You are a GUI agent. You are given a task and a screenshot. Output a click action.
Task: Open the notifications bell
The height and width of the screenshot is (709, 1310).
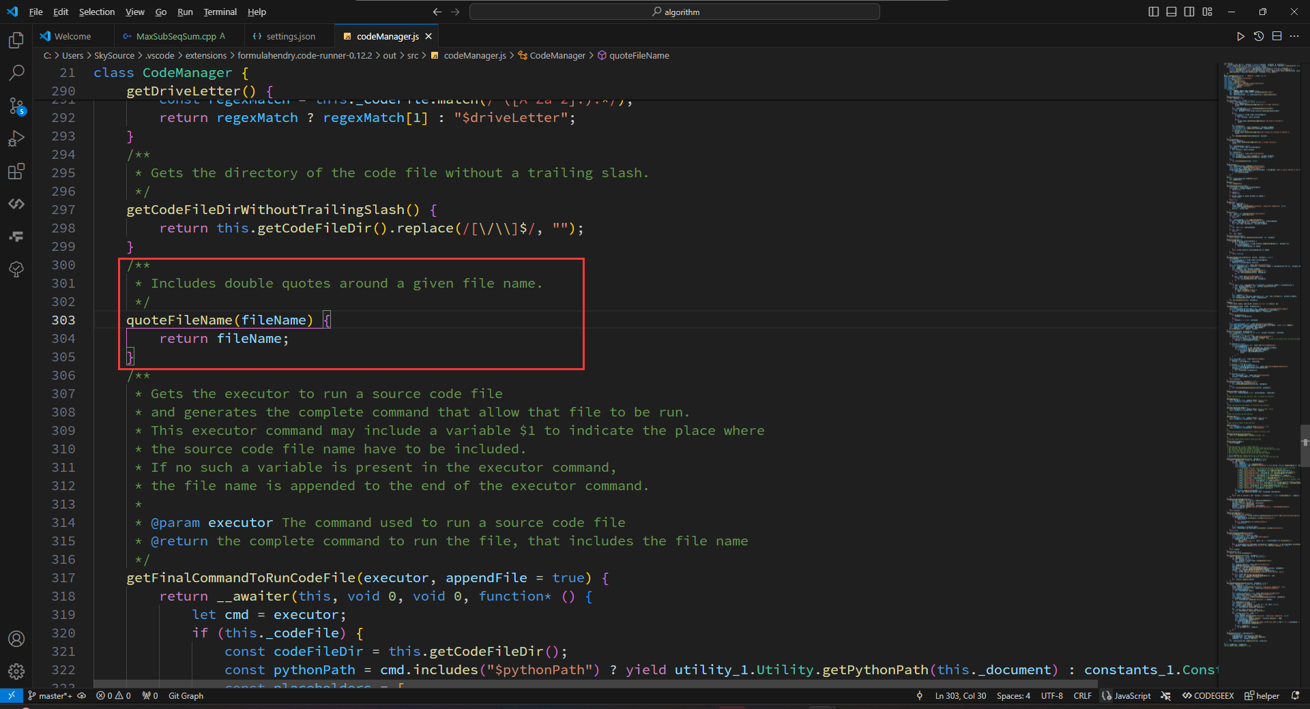pyautogui.click(x=1295, y=695)
